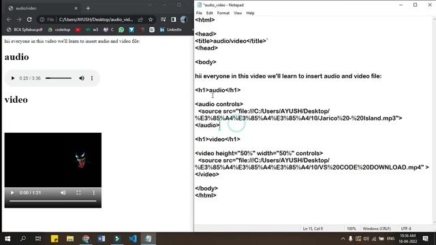Open the taskbar clock and date
Screen dimensions: 436x245
(x=408, y=239)
